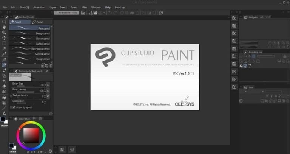Open the Animation menu

[x=39, y=8]
